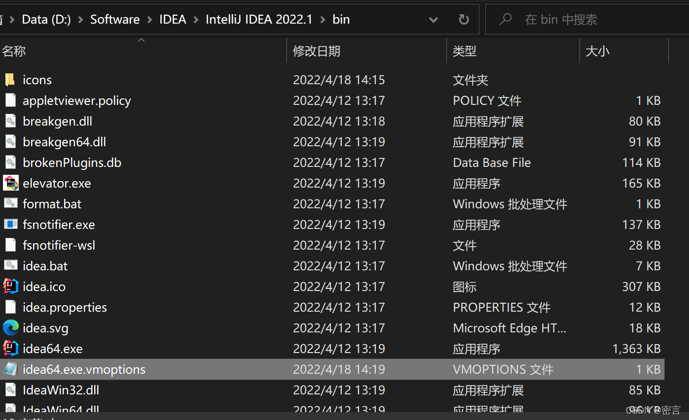Select the icons folder name
689x420 pixels.
point(37,80)
